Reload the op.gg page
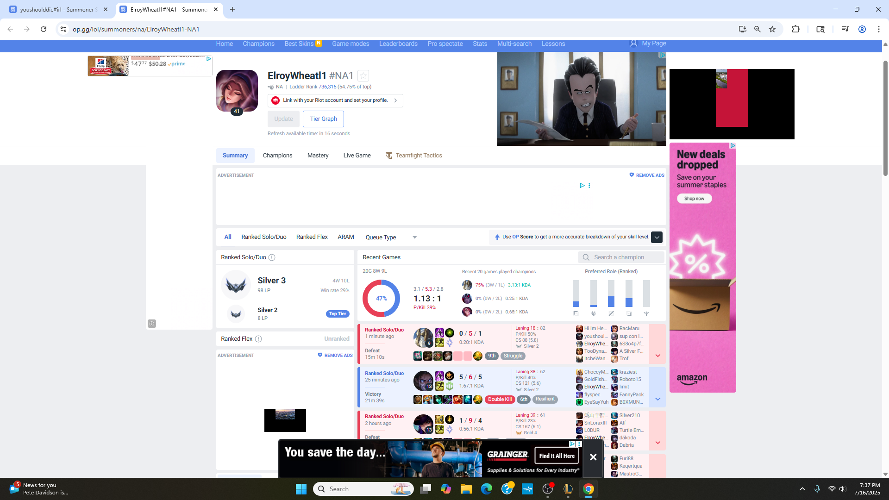Image resolution: width=889 pixels, height=500 pixels. click(44, 29)
